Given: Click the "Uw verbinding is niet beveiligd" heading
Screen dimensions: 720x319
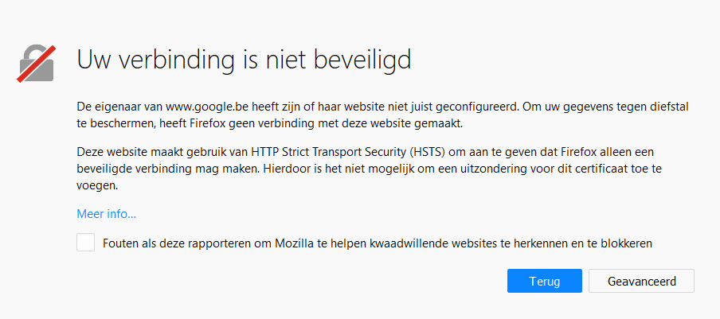Looking at the screenshot, I should [x=244, y=60].
